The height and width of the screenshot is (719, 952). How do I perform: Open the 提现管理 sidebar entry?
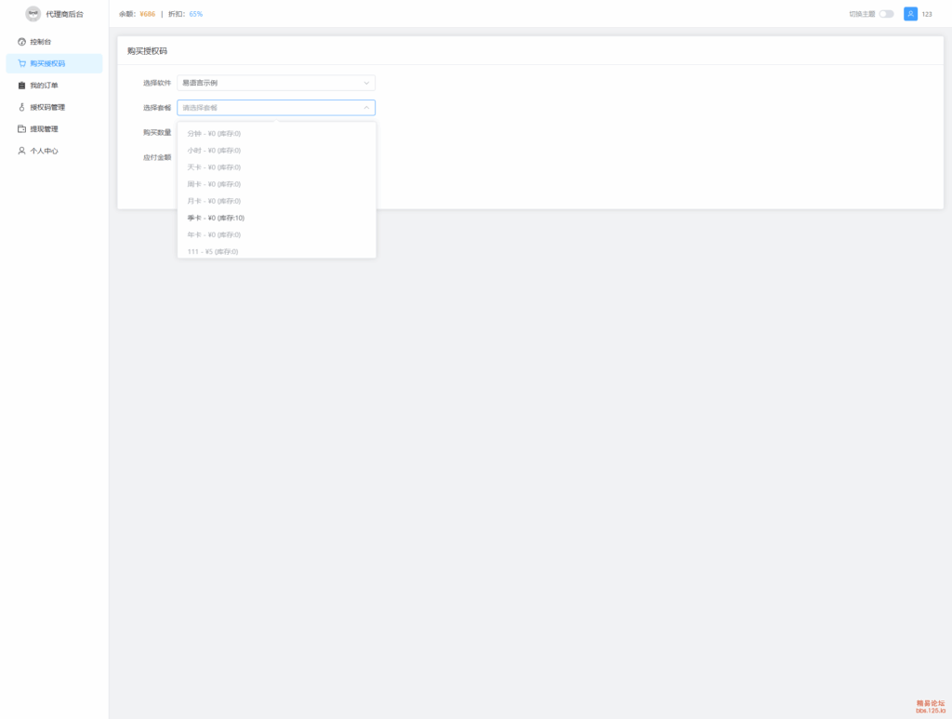point(44,129)
